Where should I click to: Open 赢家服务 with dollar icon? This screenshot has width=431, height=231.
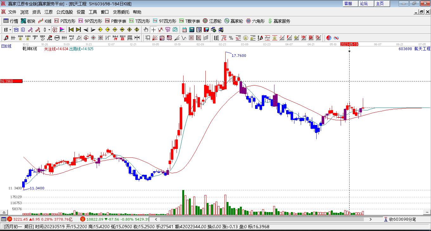click(279, 21)
